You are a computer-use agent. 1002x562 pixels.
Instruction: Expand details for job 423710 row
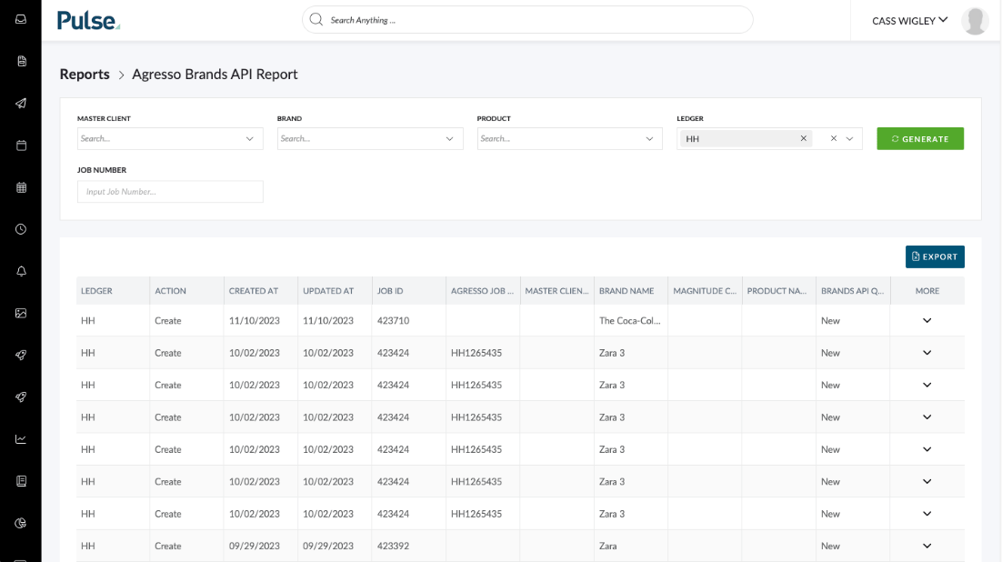[927, 320]
